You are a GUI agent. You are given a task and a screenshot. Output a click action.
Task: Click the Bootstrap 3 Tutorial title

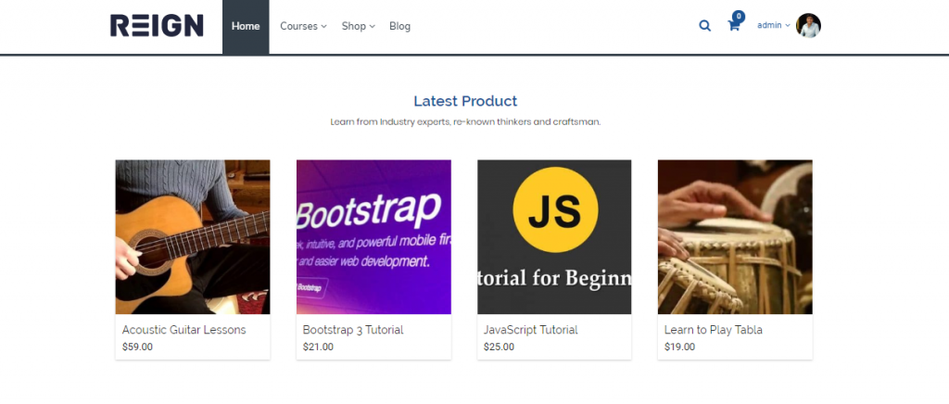point(353,330)
